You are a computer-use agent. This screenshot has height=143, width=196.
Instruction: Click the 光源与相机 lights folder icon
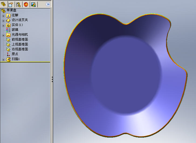(8, 35)
